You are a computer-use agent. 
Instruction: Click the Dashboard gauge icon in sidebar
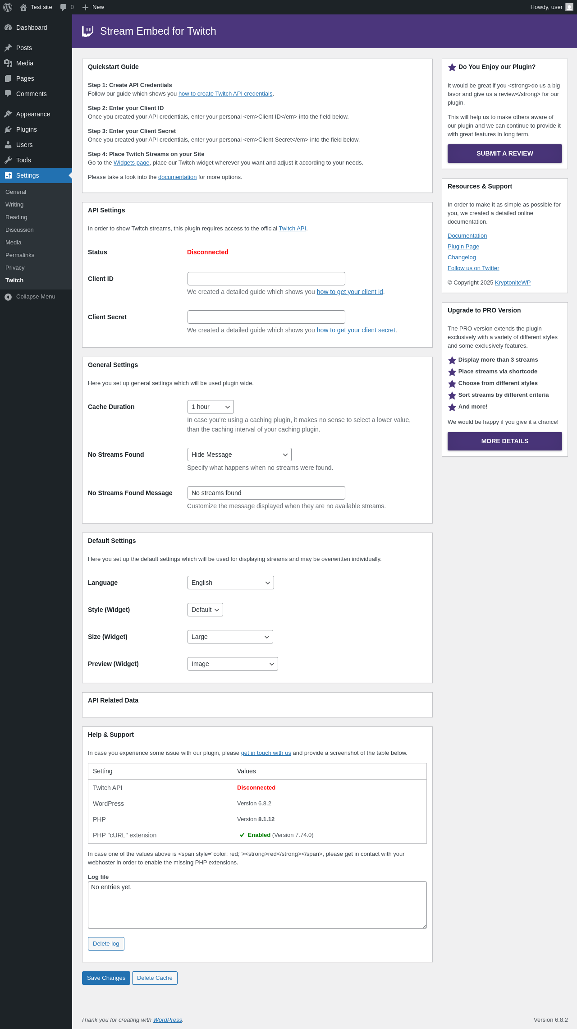8,28
